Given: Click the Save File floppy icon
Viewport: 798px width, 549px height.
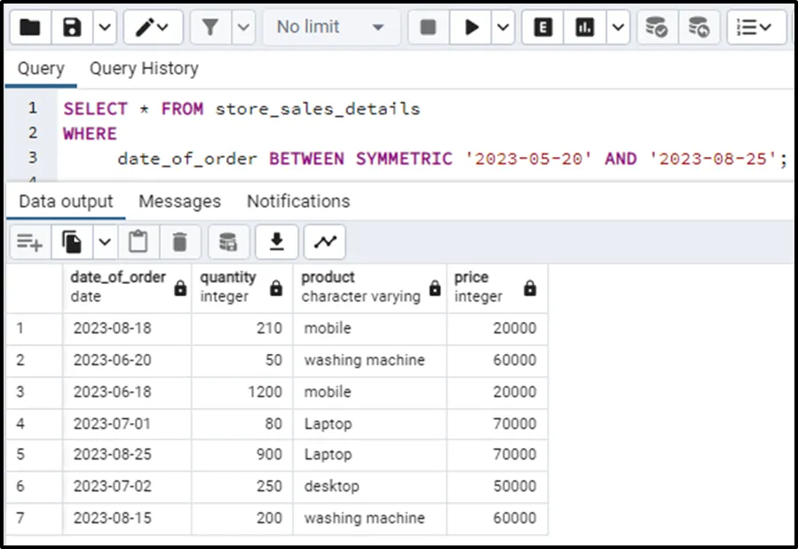Looking at the screenshot, I should 73,27.
